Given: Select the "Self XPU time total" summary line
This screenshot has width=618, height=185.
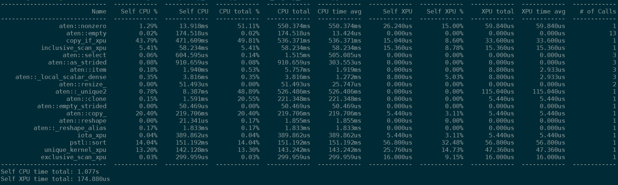Looking at the screenshot, I should pyautogui.click(x=55, y=179).
